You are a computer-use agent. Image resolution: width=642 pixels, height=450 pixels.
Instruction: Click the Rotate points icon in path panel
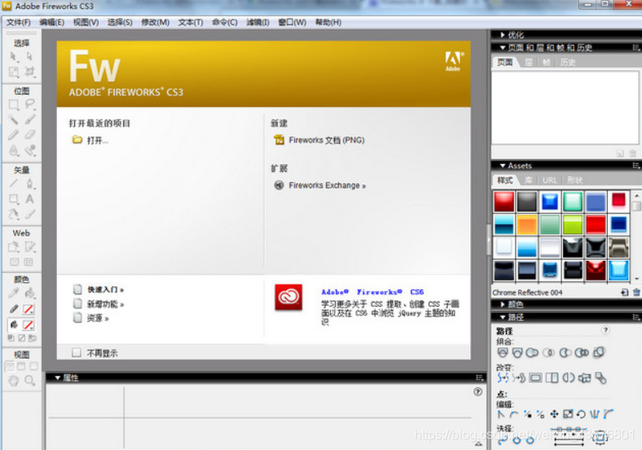(x=581, y=414)
